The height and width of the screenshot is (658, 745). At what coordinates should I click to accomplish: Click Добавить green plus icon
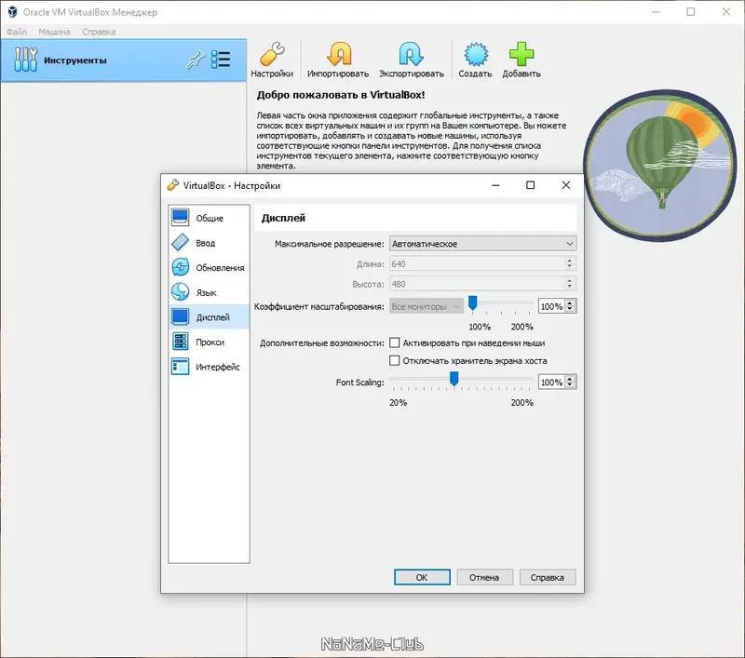click(x=521, y=54)
